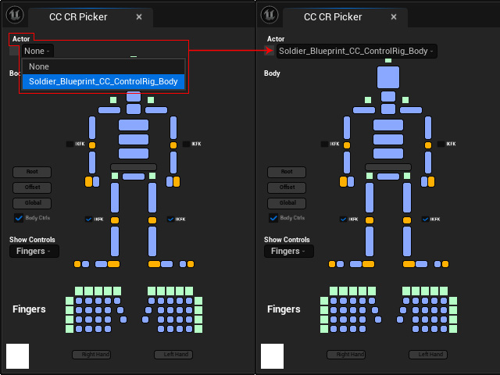This screenshot has height=375, width=500.
Task: Click white swatch in left picker
Action: [x=17, y=356]
